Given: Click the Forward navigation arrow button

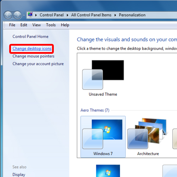Looking at the screenshot, I should pos(17,15).
